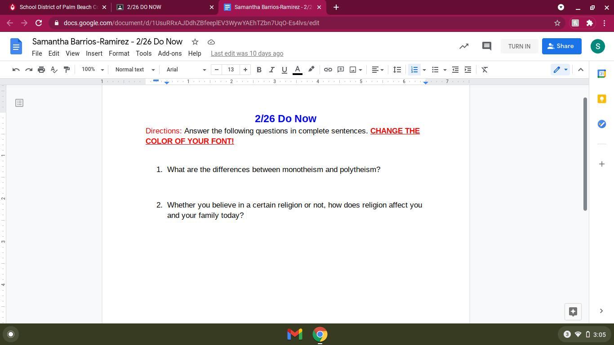Open Google Keep side panel
This screenshot has width=614, height=345.
(601, 99)
